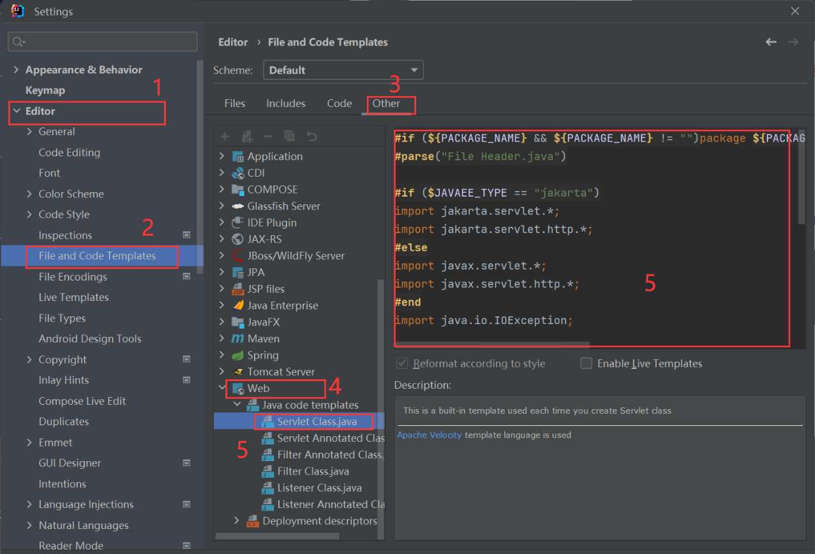Collapse the Editor section

point(17,111)
